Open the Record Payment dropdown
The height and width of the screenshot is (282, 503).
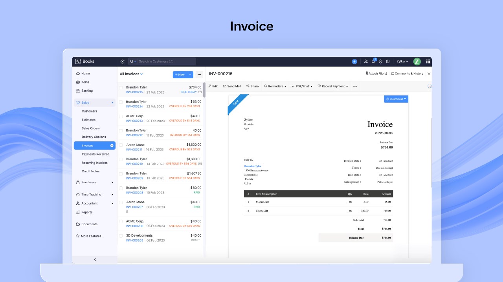click(333, 86)
